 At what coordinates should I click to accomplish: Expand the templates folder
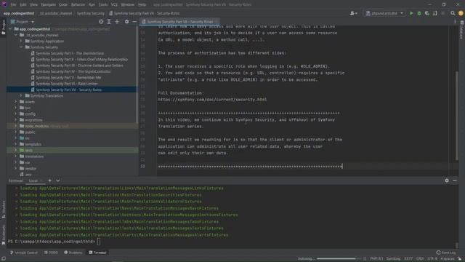(x=16, y=144)
